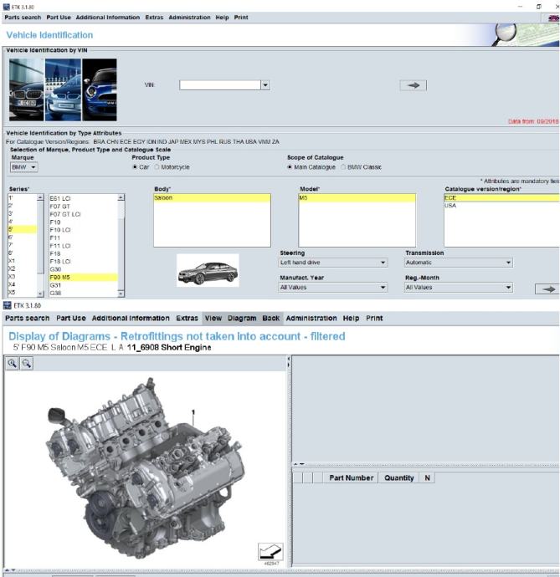Click the car icon in top-right menu bar
560x577 pixels.
553,18
